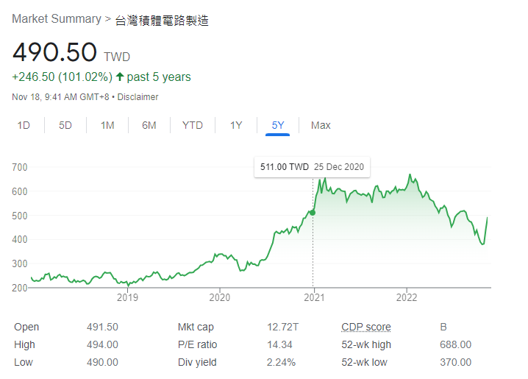
Task: Switch chart to 6M range
Action: tap(149, 125)
